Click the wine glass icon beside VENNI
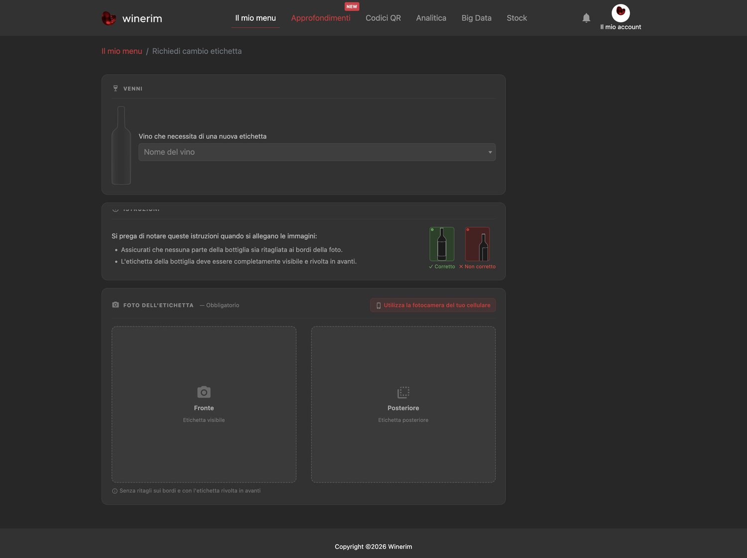 [x=116, y=89]
